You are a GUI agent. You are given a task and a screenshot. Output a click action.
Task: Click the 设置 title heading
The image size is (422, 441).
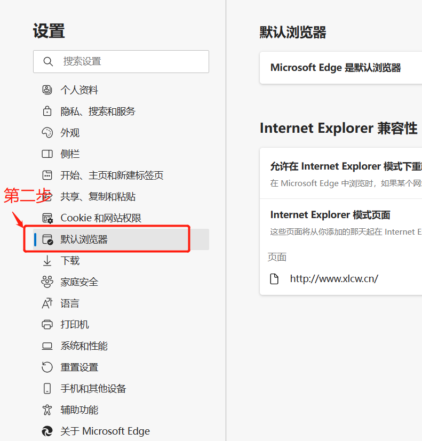pyautogui.click(x=49, y=30)
